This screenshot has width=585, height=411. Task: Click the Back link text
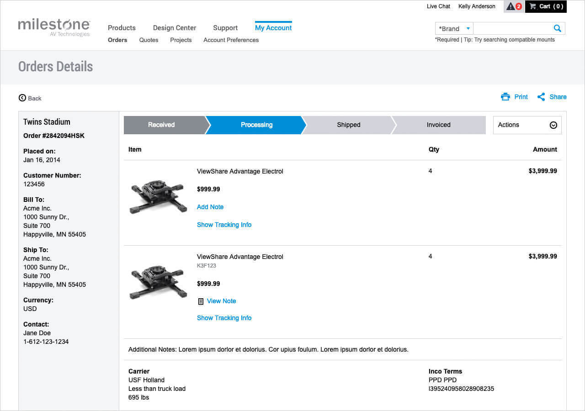tap(35, 98)
